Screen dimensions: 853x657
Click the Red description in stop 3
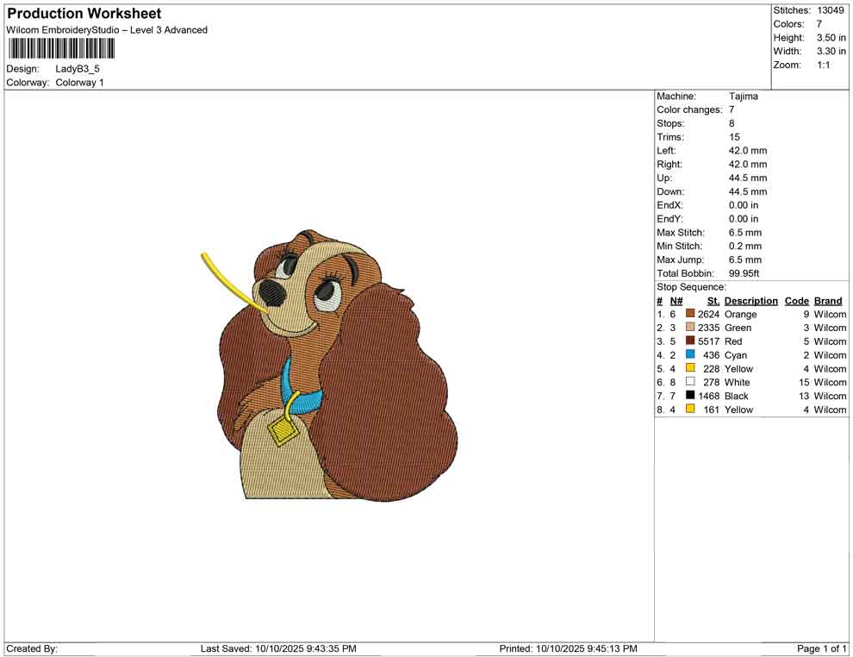[733, 341]
